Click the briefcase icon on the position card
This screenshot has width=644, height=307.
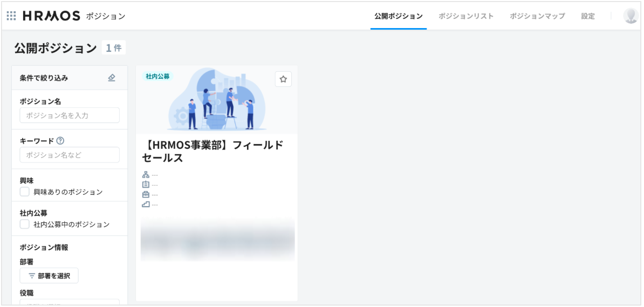pyautogui.click(x=146, y=195)
